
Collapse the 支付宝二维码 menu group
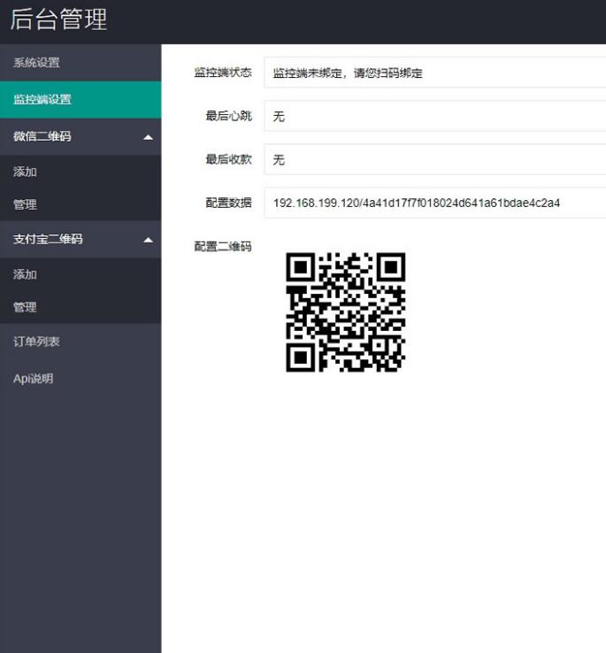click(81, 240)
